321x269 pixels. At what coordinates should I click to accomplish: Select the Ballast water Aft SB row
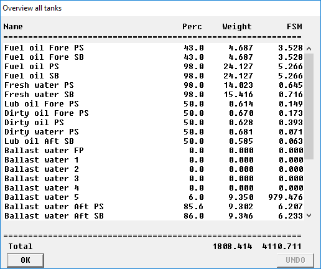(154, 216)
